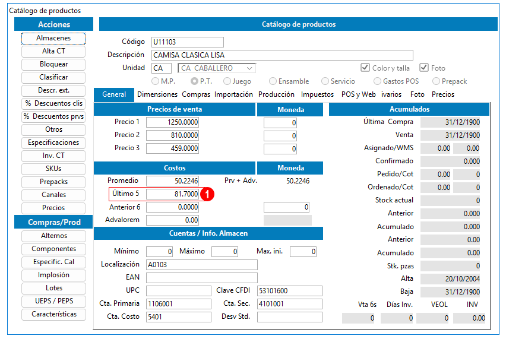Click the Advalorem field
The image size is (506, 339).
pyautogui.click(x=172, y=220)
